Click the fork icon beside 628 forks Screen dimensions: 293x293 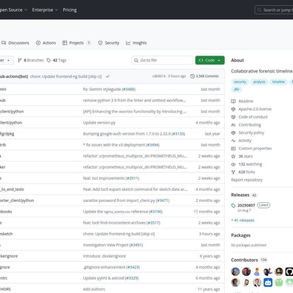(233, 172)
